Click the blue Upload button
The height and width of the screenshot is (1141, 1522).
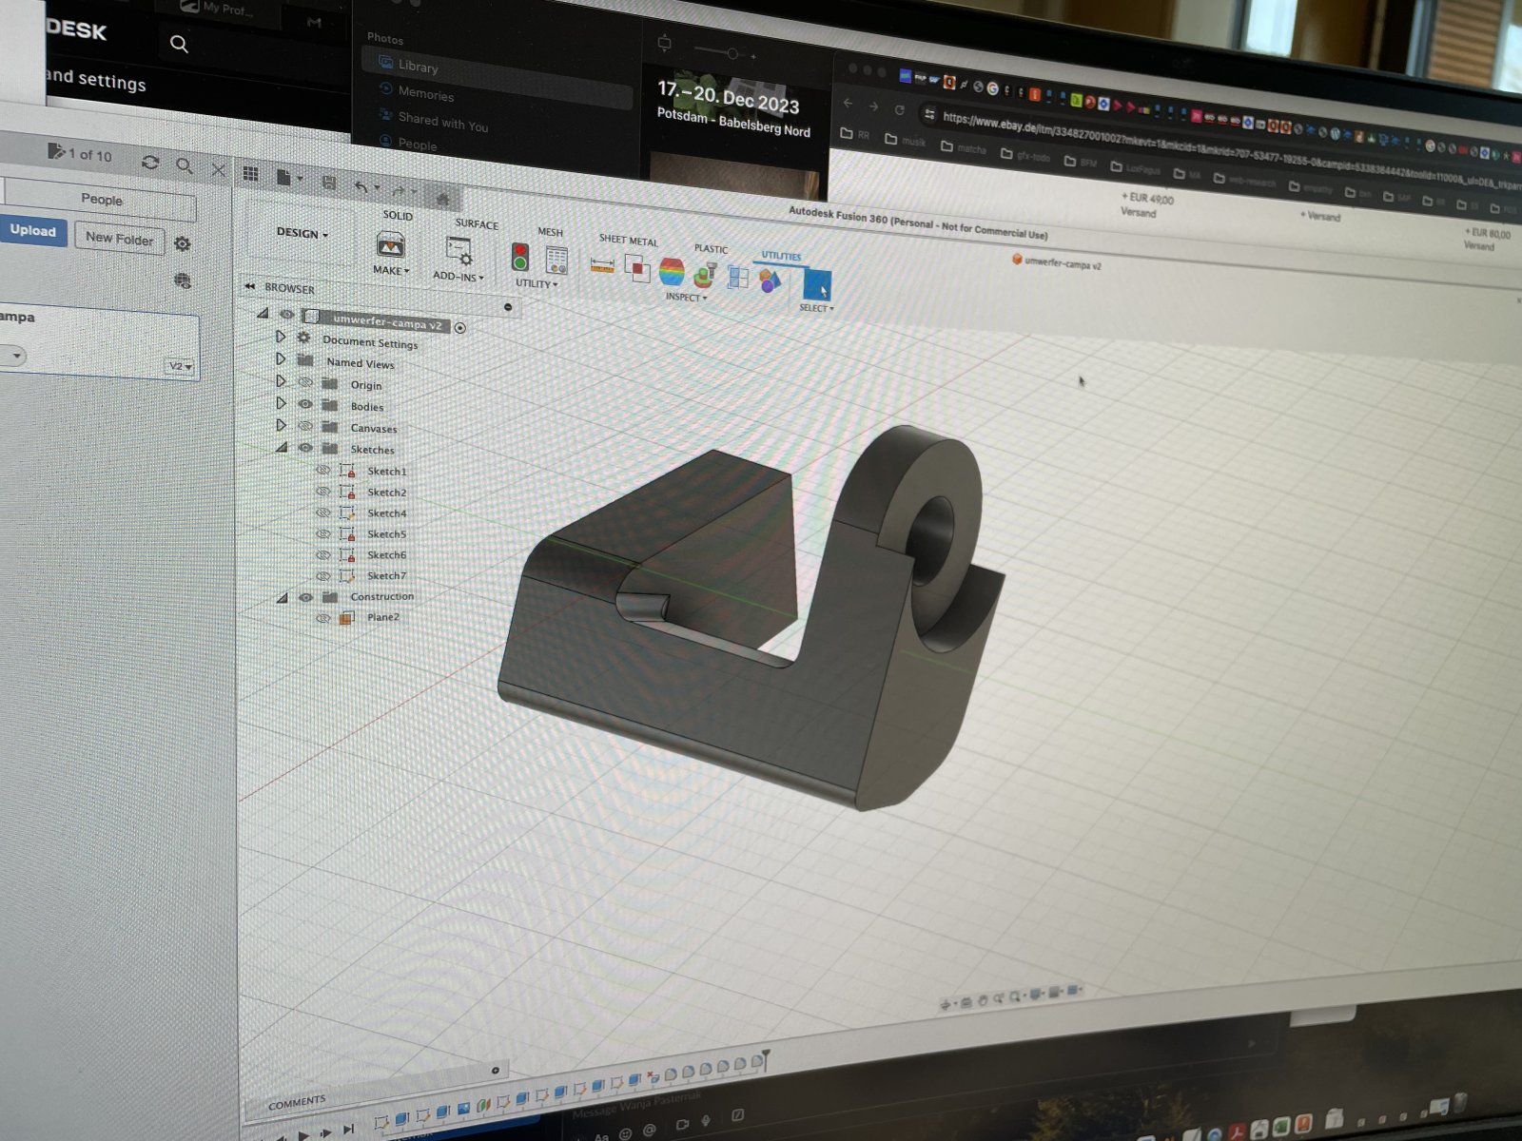[x=33, y=231]
